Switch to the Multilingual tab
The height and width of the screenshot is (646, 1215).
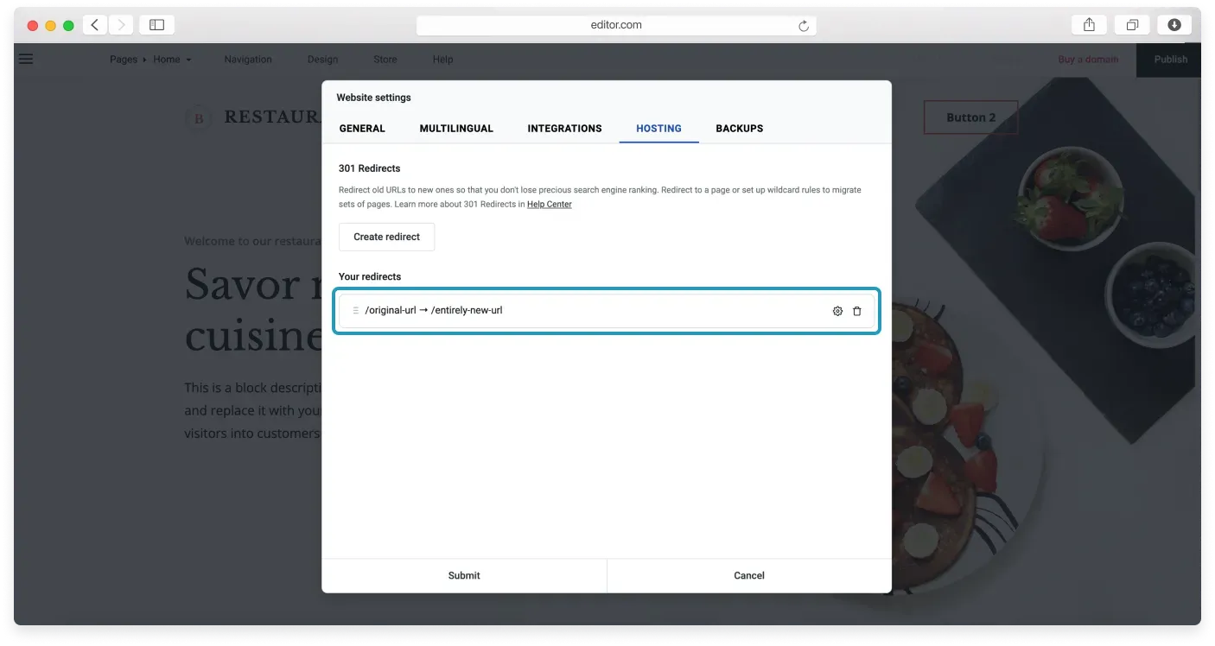[456, 129]
